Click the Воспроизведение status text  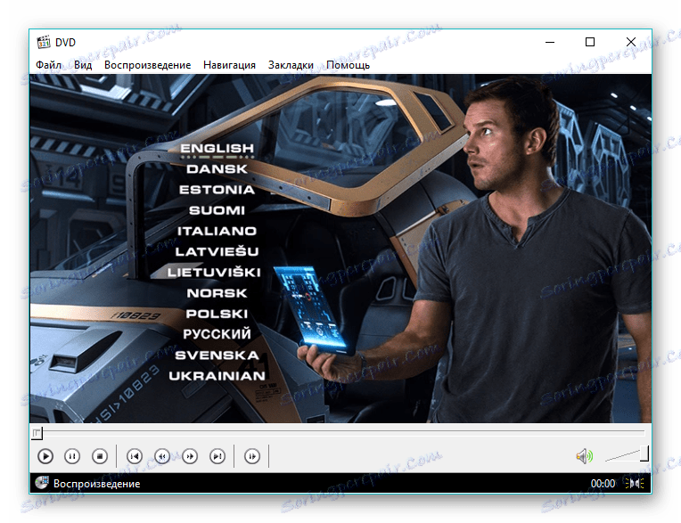96,484
